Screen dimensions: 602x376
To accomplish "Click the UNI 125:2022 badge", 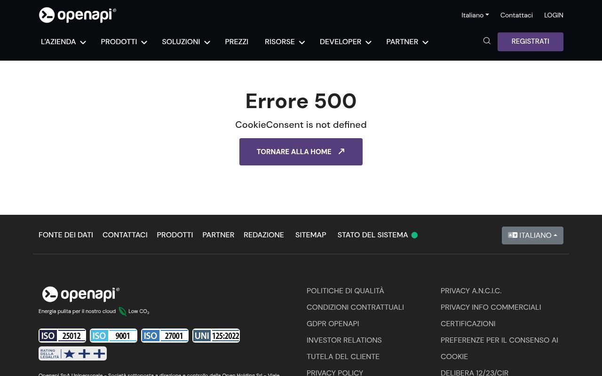I will click(216, 336).
